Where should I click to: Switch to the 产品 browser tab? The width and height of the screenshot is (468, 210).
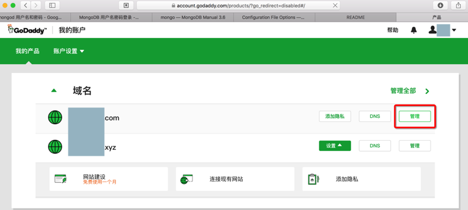tap(432, 17)
